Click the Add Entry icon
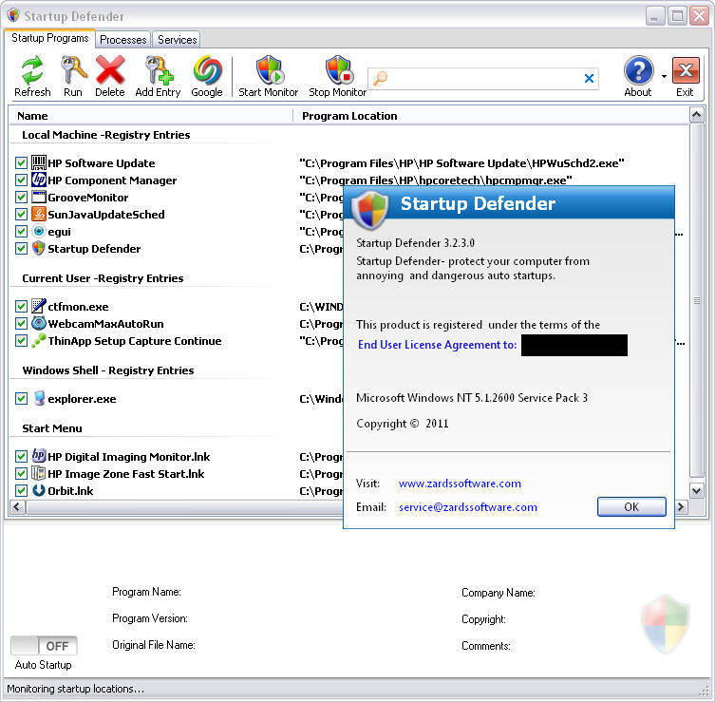 (x=159, y=70)
